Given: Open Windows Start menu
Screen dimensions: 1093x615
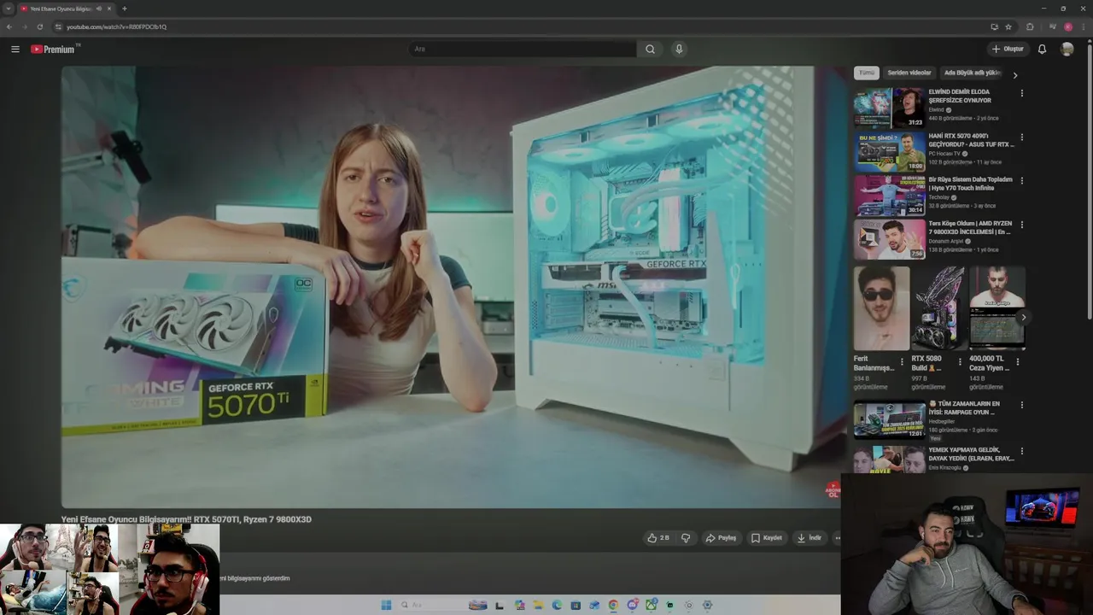Looking at the screenshot, I should 386,605.
